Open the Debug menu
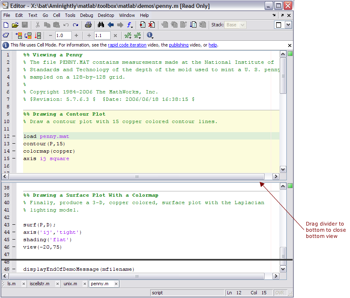Image resolution: width=350 pixels, height=298 pixels. [87, 15]
